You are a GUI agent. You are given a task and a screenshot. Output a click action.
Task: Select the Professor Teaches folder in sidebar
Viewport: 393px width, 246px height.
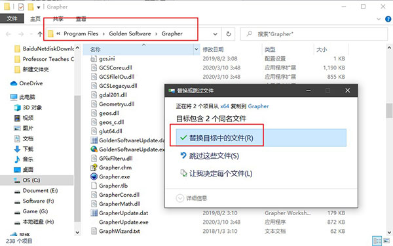45,59
